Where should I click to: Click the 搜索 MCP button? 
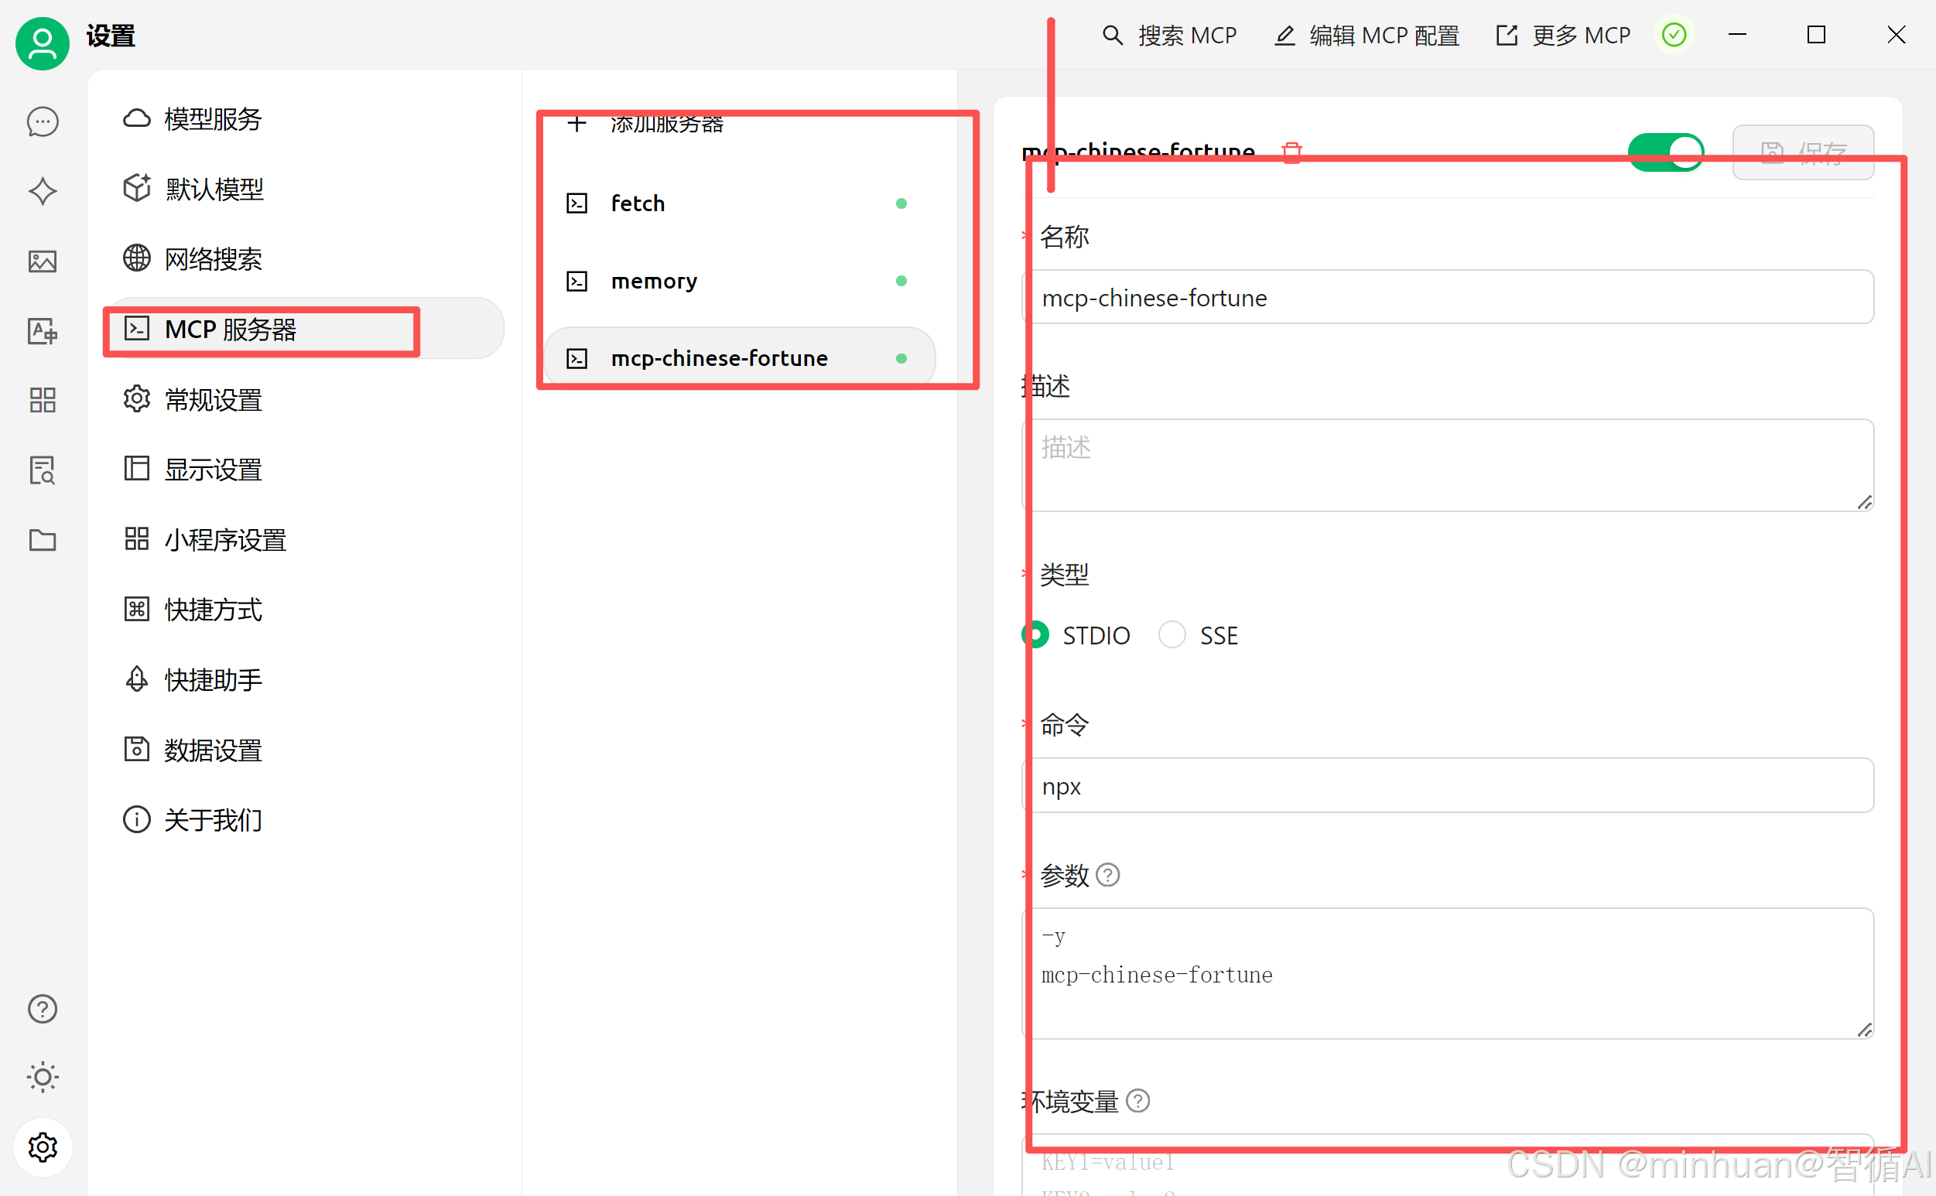pyautogui.click(x=1169, y=36)
